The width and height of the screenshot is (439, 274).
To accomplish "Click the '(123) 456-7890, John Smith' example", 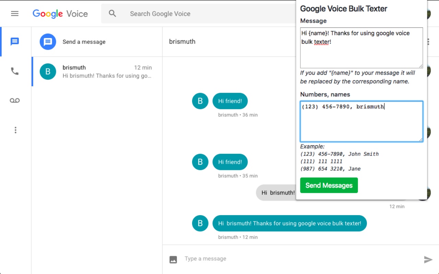I will 340,154.
